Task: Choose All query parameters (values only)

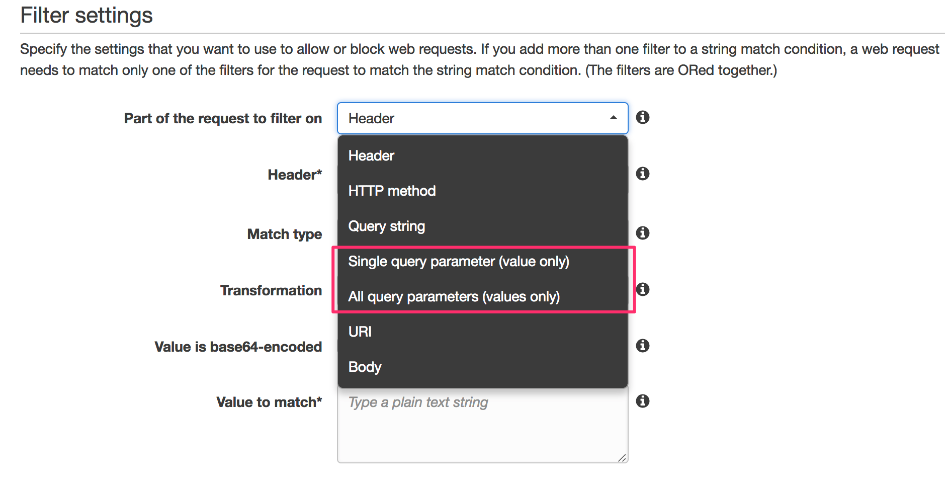Action: (x=454, y=297)
